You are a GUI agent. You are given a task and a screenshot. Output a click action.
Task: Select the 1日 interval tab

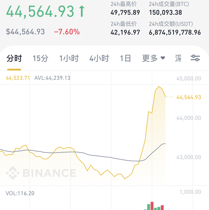(125, 58)
